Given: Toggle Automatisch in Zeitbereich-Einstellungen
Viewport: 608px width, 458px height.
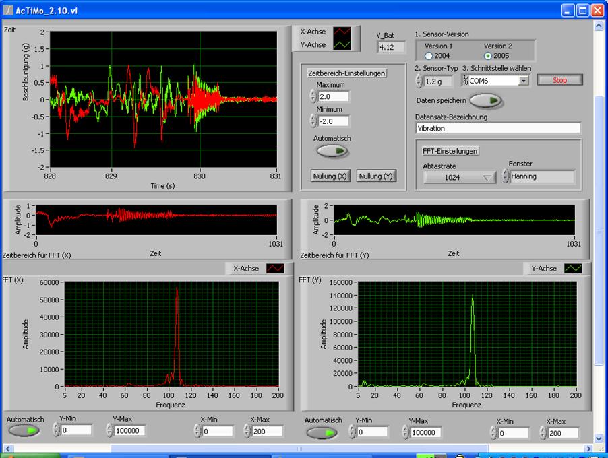Looking at the screenshot, I should tap(332, 151).
